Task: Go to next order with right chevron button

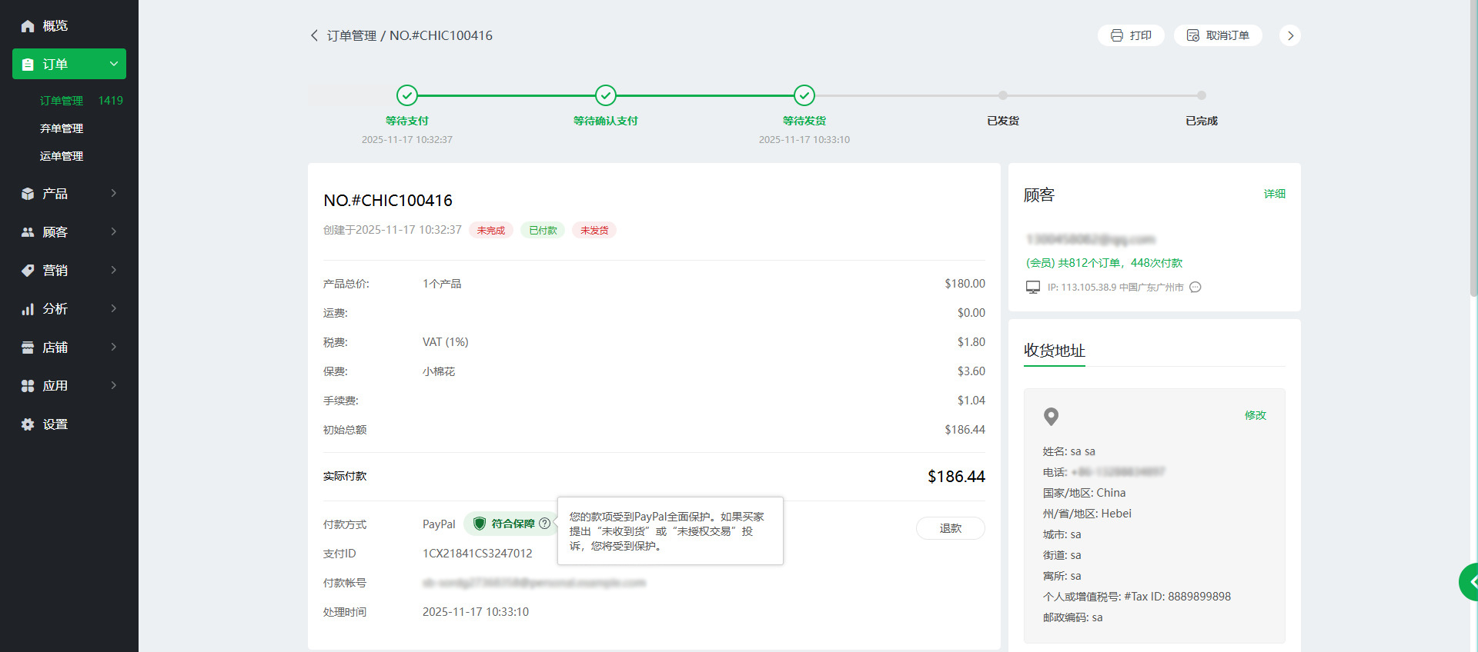Action: click(x=1290, y=35)
